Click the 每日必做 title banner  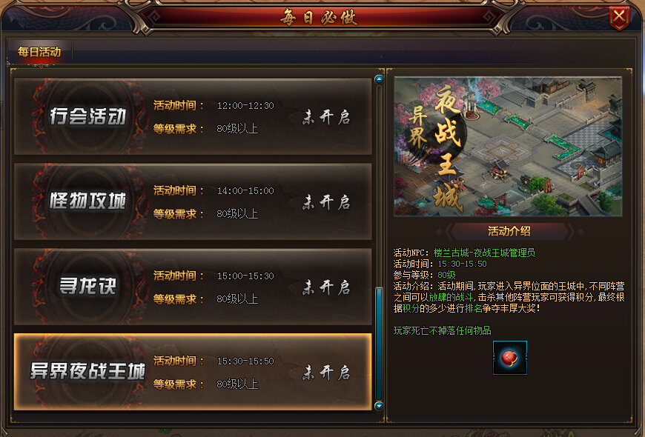[x=320, y=18]
